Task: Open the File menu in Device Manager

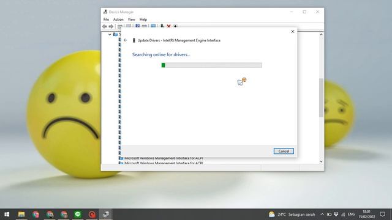Action: coord(106,20)
